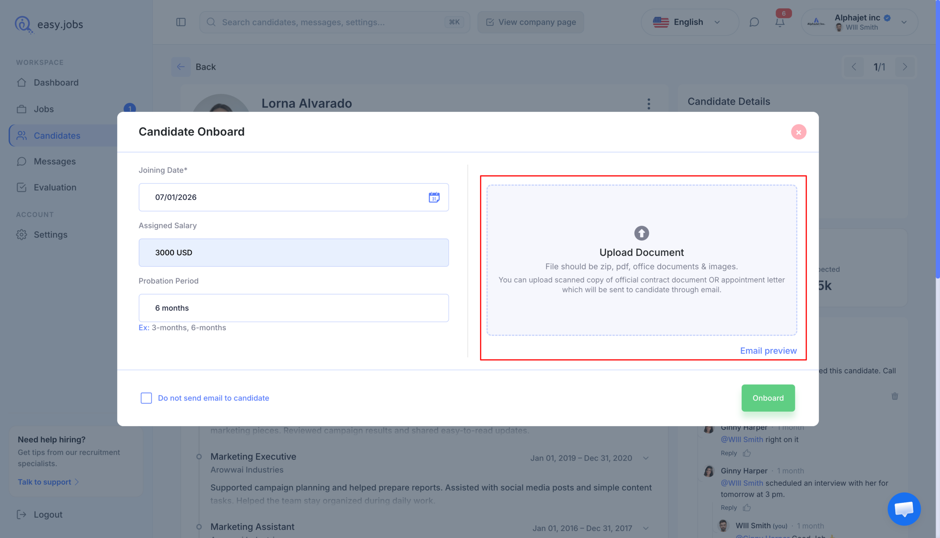
Task: Click the Candidate Details heading
Action: (728, 102)
